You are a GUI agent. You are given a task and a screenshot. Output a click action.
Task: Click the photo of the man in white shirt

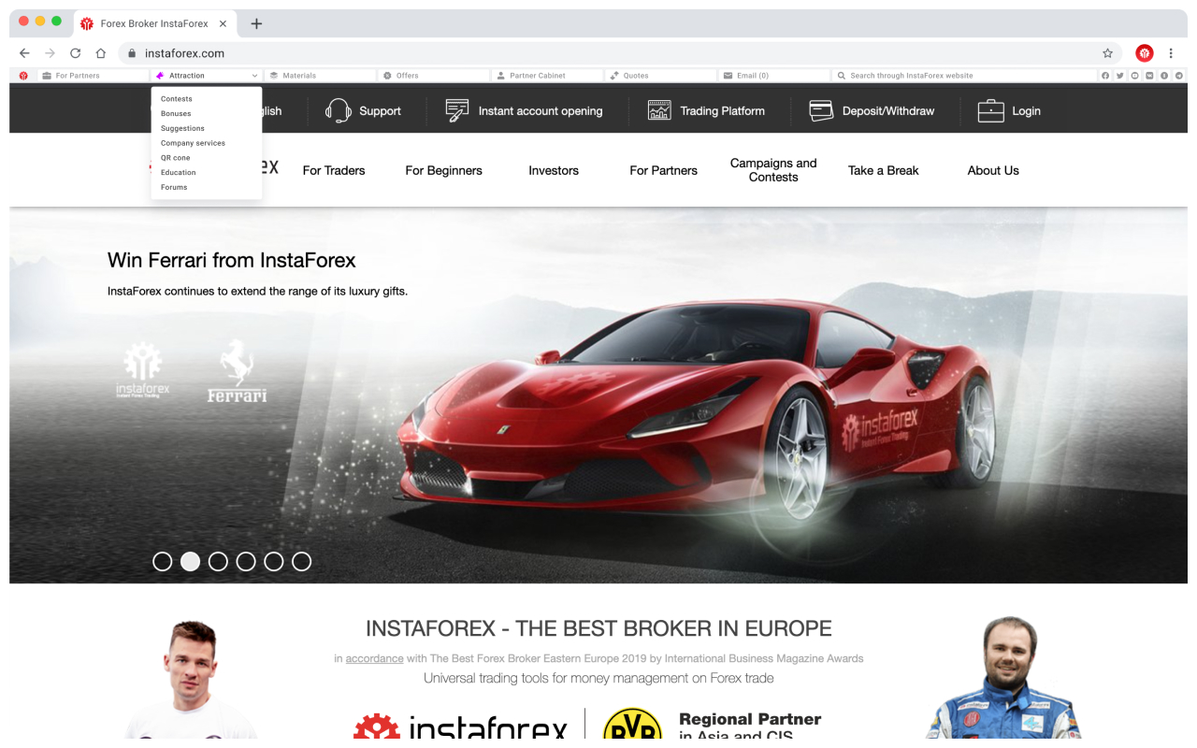[192, 679]
